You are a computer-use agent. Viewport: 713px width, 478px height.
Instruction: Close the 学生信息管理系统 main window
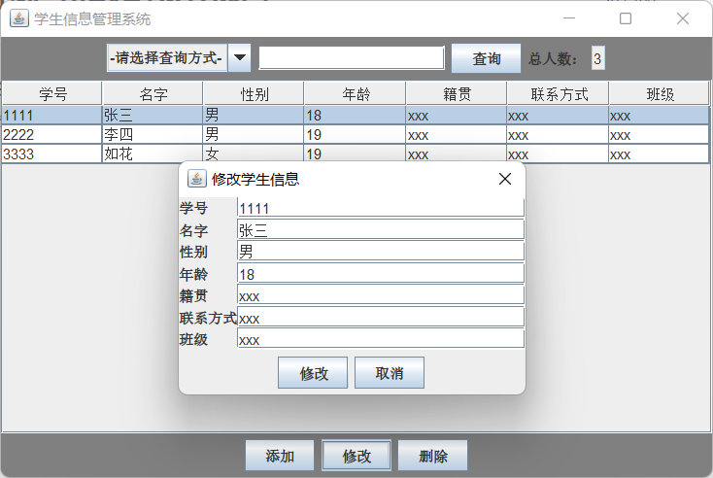pos(683,18)
